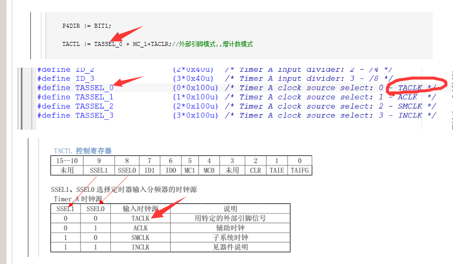Click 'SSEL0' in the TACTL register table
This screenshot has height=264, width=453.
[127, 170]
